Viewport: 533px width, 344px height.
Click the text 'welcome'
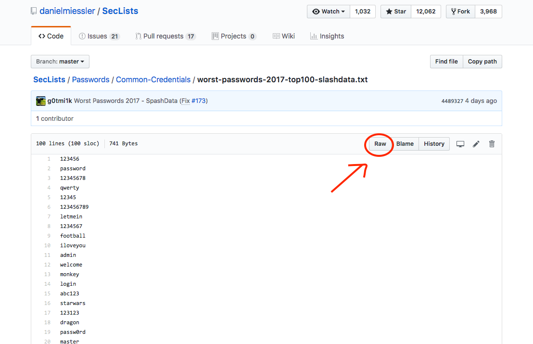[x=71, y=265]
